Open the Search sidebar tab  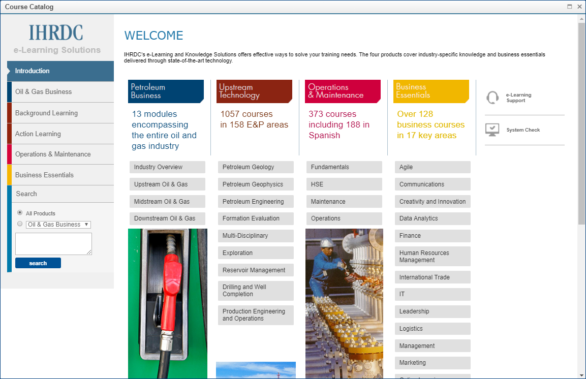(x=60, y=194)
